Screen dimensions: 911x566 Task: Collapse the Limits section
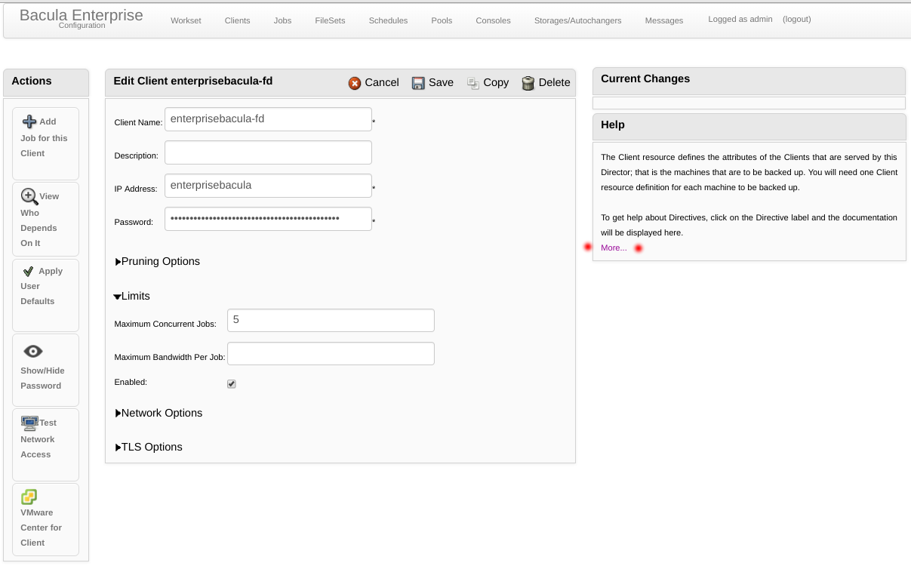[x=132, y=297]
